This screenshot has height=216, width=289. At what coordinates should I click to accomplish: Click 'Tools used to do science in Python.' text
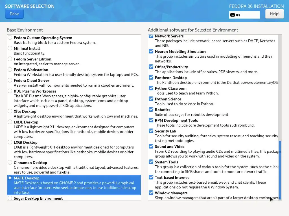click(184, 104)
